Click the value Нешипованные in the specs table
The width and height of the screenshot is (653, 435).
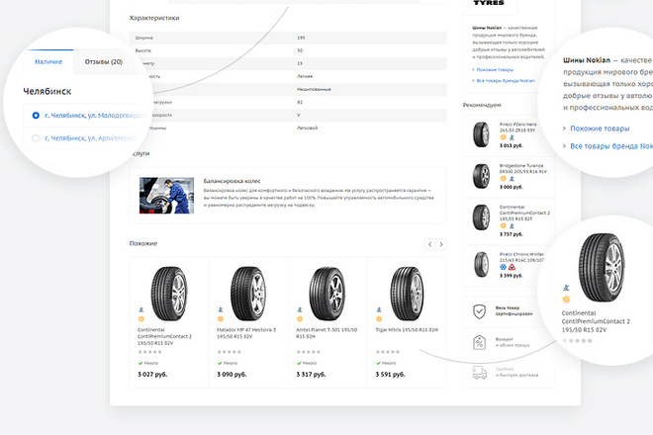point(314,89)
